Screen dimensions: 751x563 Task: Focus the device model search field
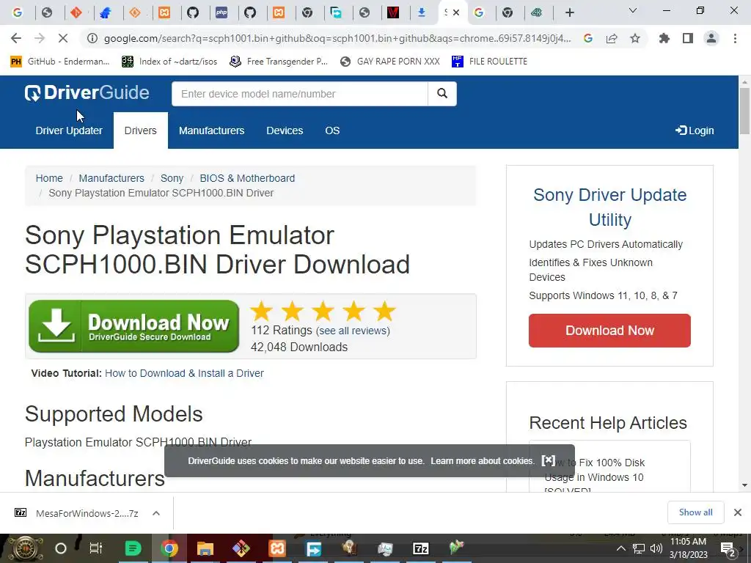pos(299,94)
